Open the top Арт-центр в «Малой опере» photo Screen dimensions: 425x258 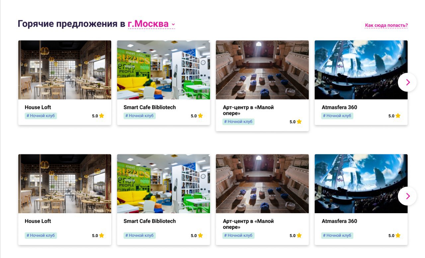[x=262, y=70]
